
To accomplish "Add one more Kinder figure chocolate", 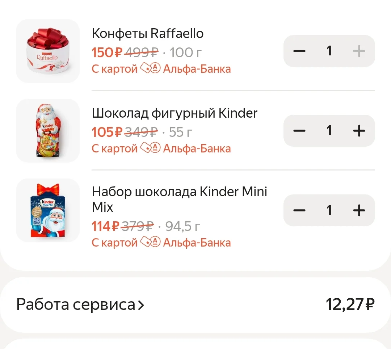I will [359, 131].
